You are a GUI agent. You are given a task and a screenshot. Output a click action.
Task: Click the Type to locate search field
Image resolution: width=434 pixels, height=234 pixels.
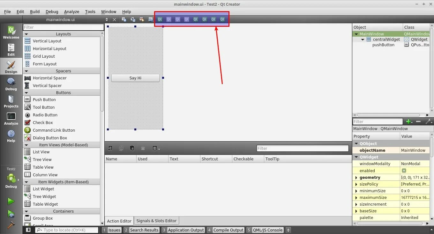tap(67, 230)
